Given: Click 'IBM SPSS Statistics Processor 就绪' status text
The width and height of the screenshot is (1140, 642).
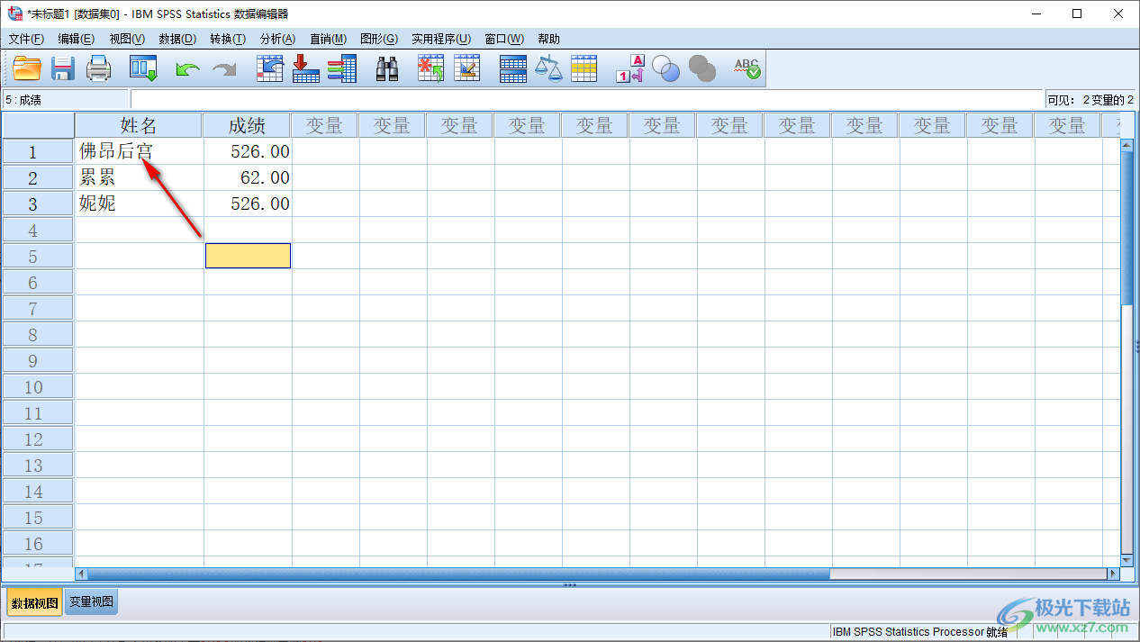Looking at the screenshot, I should tap(918, 632).
